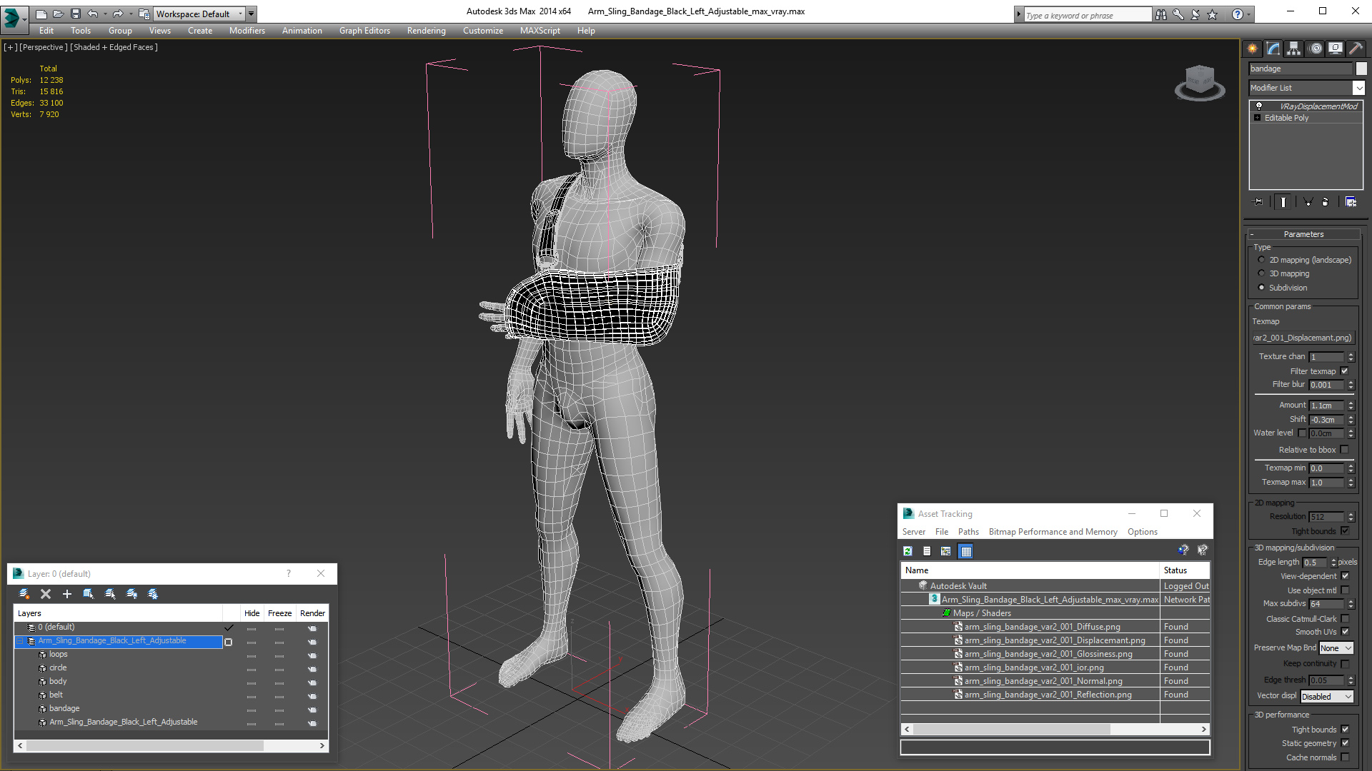This screenshot has width=1372, height=771.
Task: Toggle Show End Result icon
Action: 1283,202
